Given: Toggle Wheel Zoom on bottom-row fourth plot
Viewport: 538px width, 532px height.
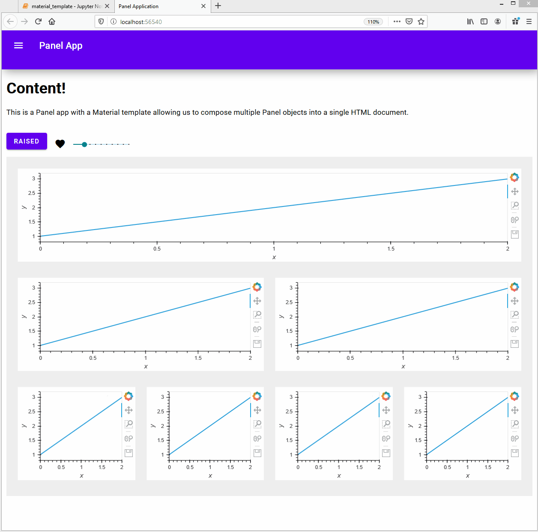Looking at the screenshot, I should point(515,438).
